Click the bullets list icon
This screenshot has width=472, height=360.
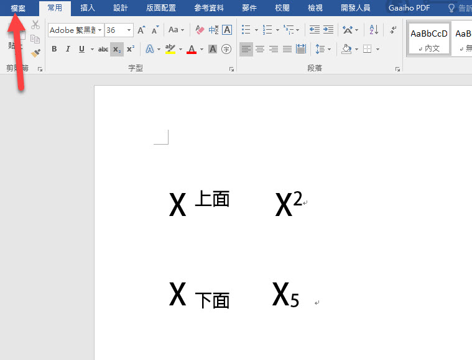tap(246, 30)
